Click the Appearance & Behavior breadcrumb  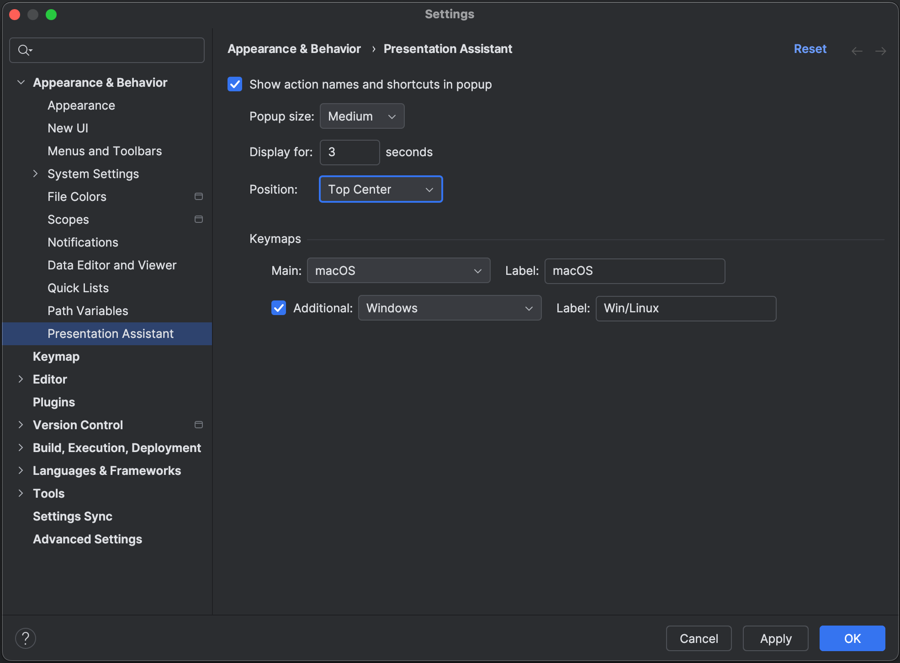point(294,49)
